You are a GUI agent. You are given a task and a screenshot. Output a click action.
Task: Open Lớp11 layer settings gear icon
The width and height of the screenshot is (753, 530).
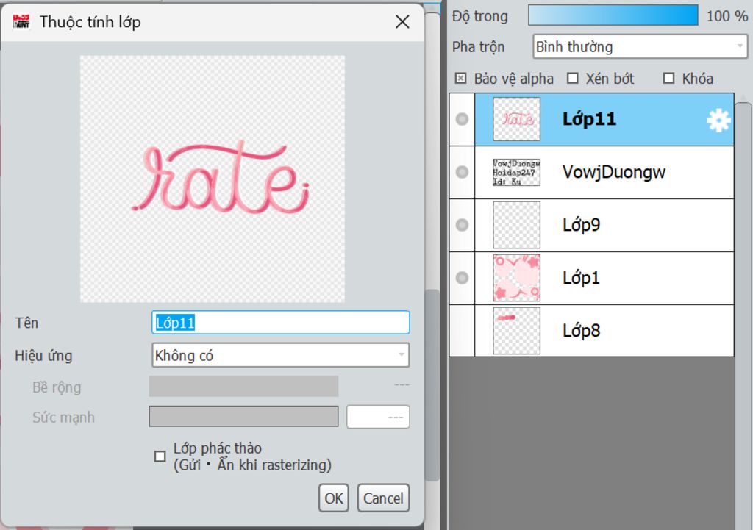[x=718, y=120]
